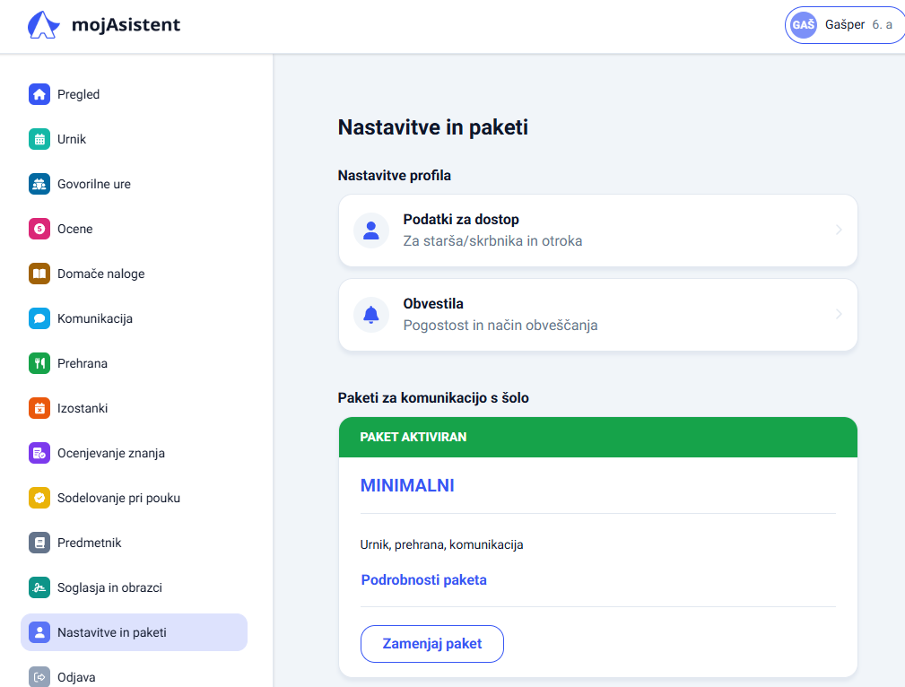Open Ocenjevanje znanja menu label
The height and width of the screenshot is (687, 905).
tap(111, 453)
